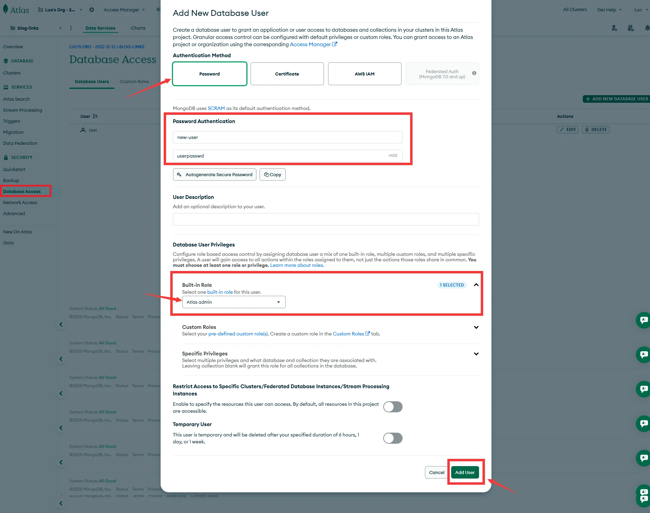Click the User column sort icon
This screenshot has width=650, height=513.
point(95,117)
